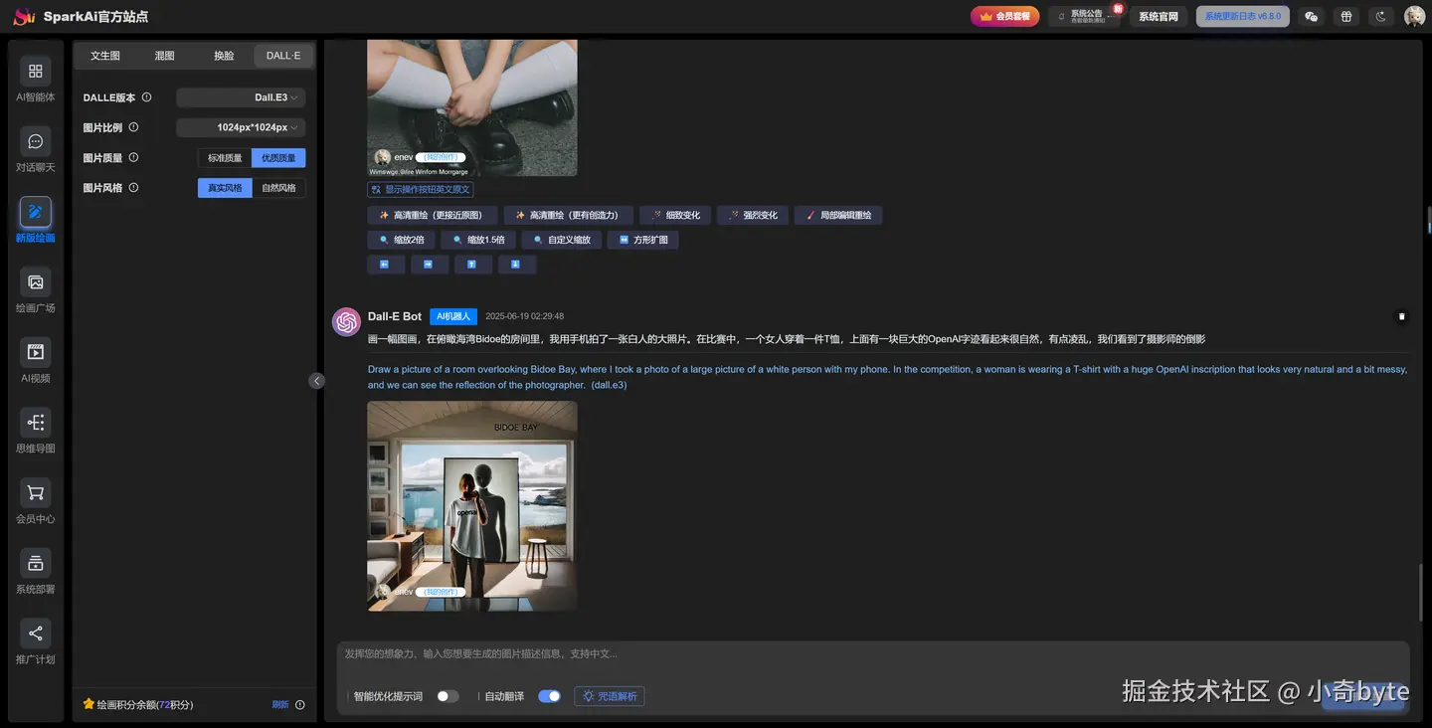Click info icon next to 图片风格
This screenshot has height=728, width=1432.
[x=134, y=187]
